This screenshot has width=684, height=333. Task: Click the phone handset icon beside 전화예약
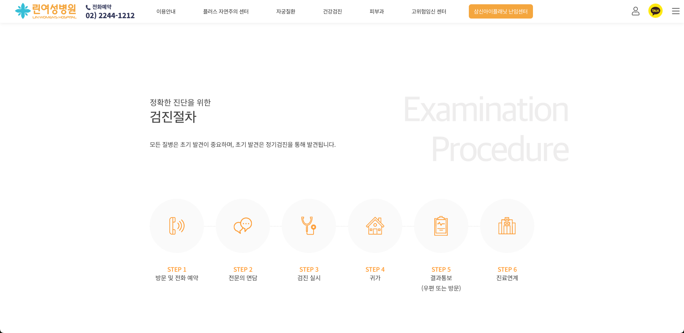click(x=88, y=7)
